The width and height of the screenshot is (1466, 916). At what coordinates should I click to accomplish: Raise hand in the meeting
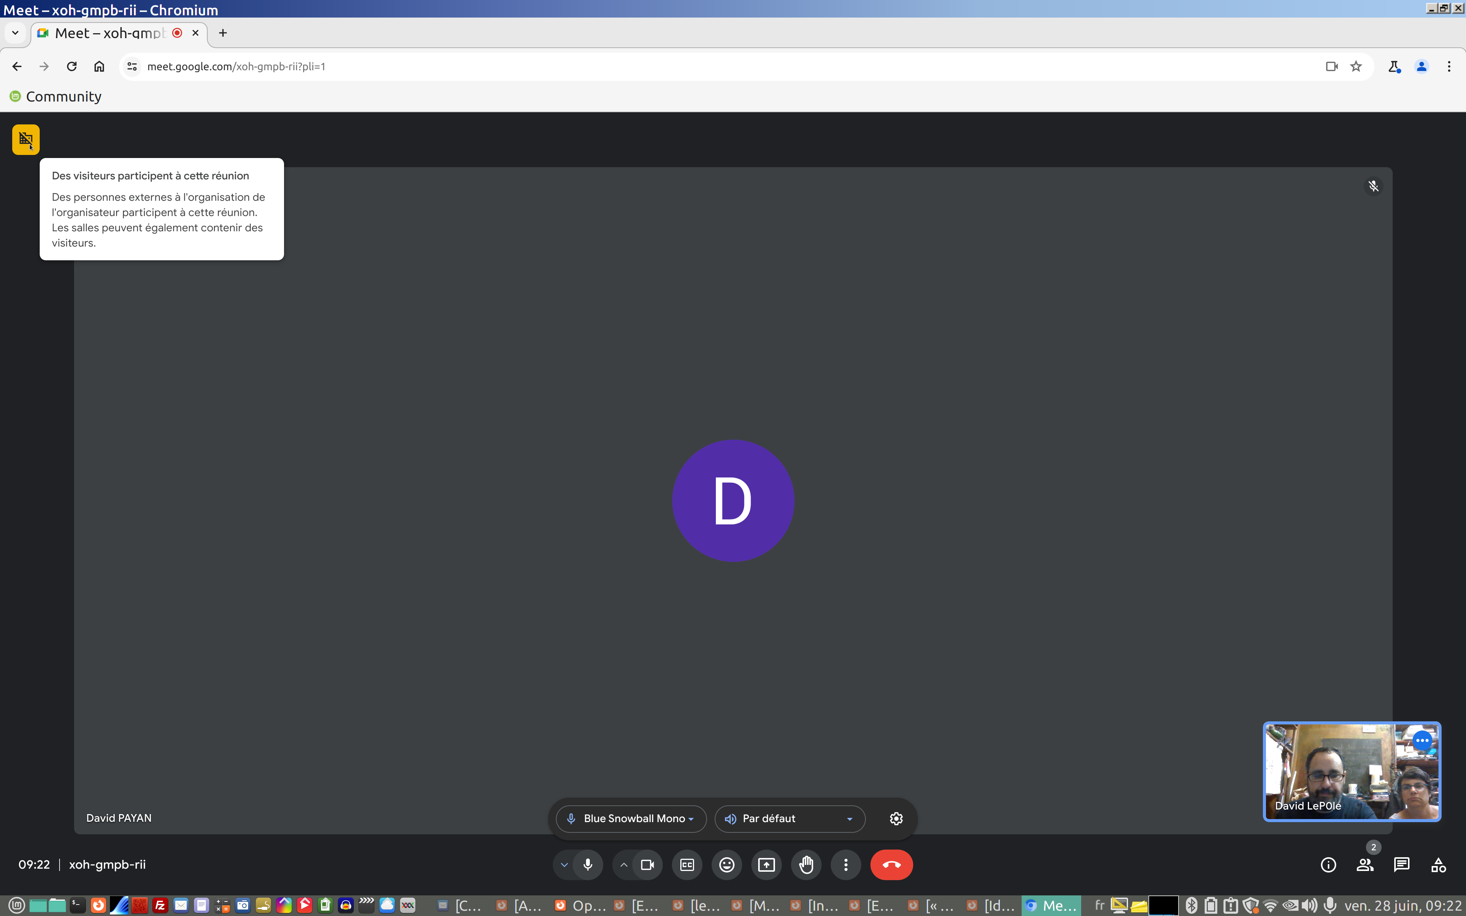coord(806,865)
